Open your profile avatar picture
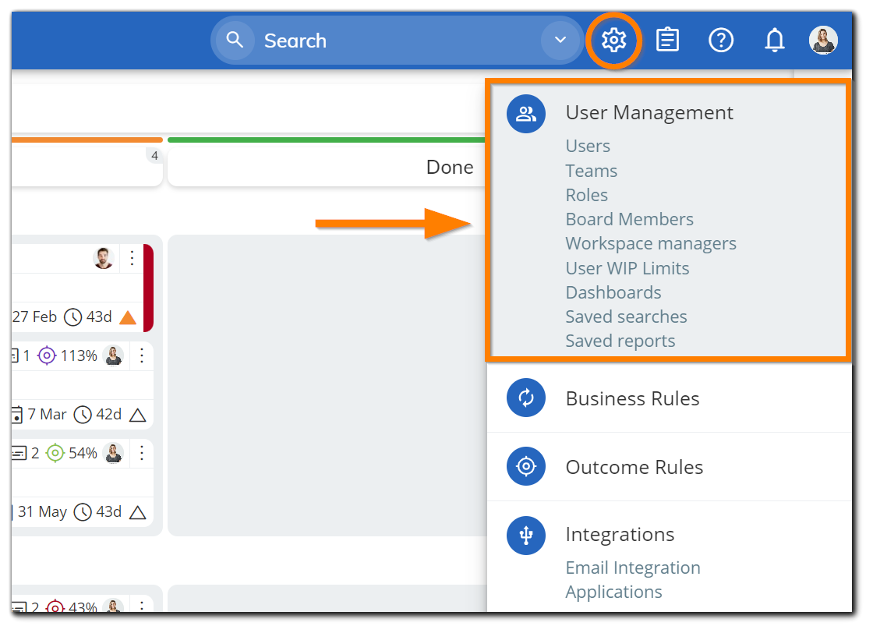The image size is (873, 633). 824,40
